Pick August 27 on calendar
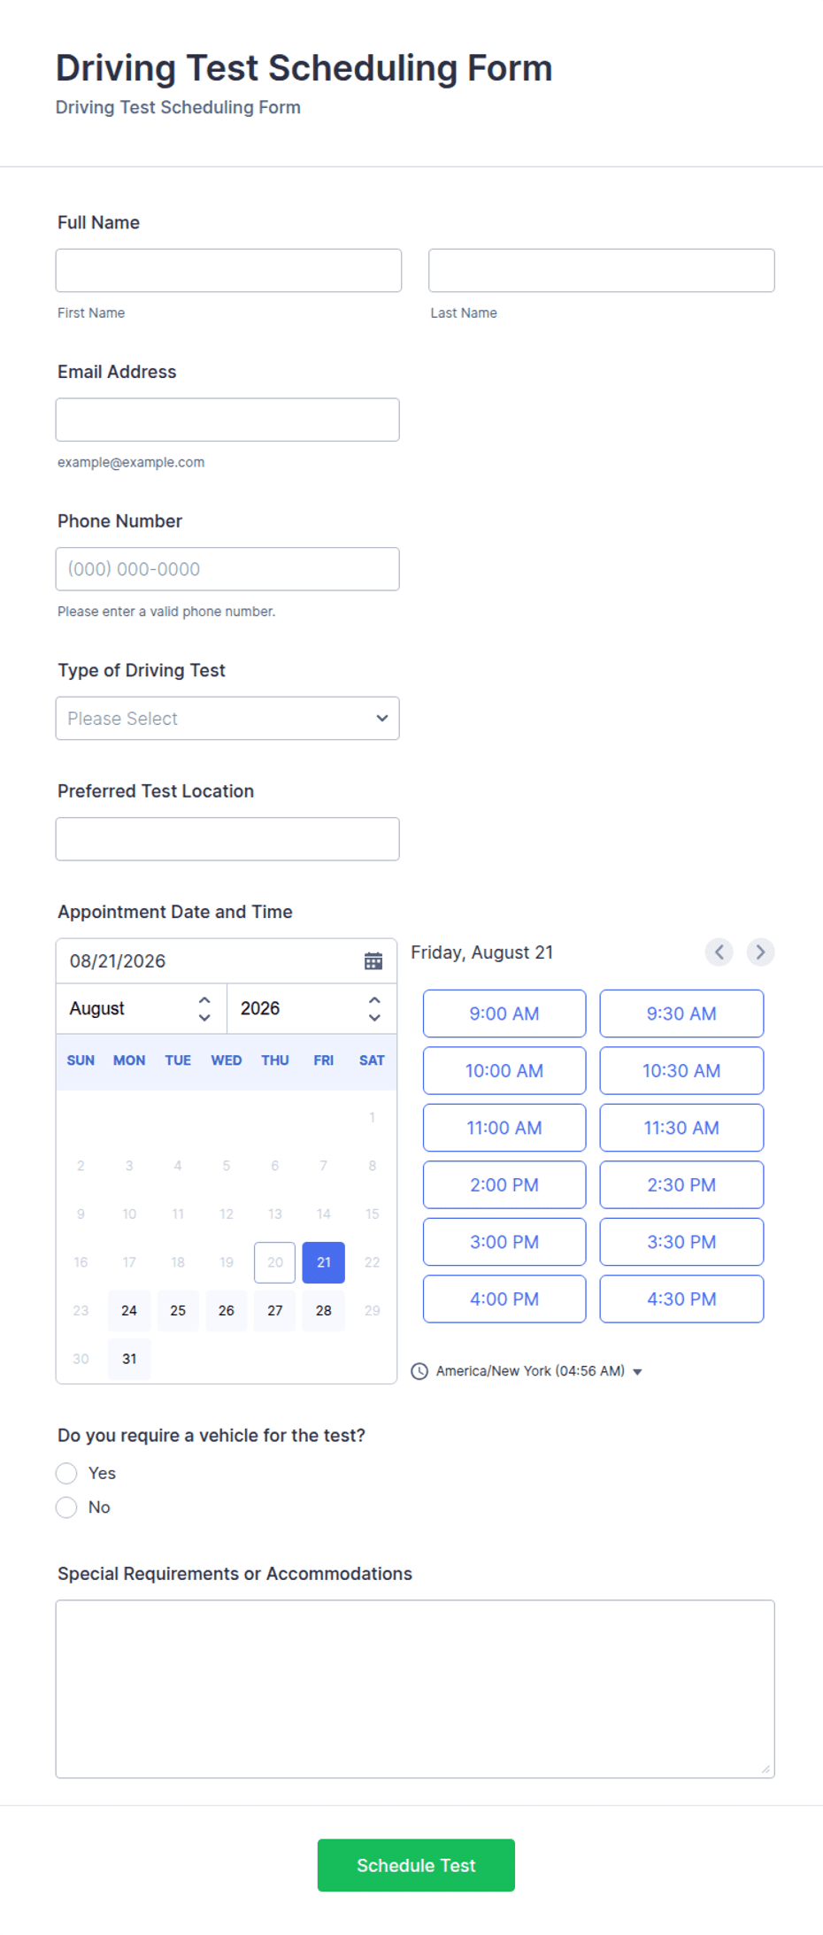The height and width of the screenshot is (1935, 823). click(x=275, y=1310)
